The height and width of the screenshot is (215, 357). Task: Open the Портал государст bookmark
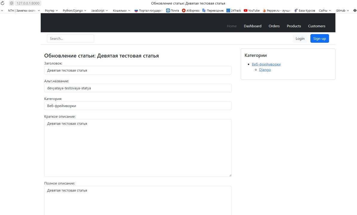[x=149, y=10]
